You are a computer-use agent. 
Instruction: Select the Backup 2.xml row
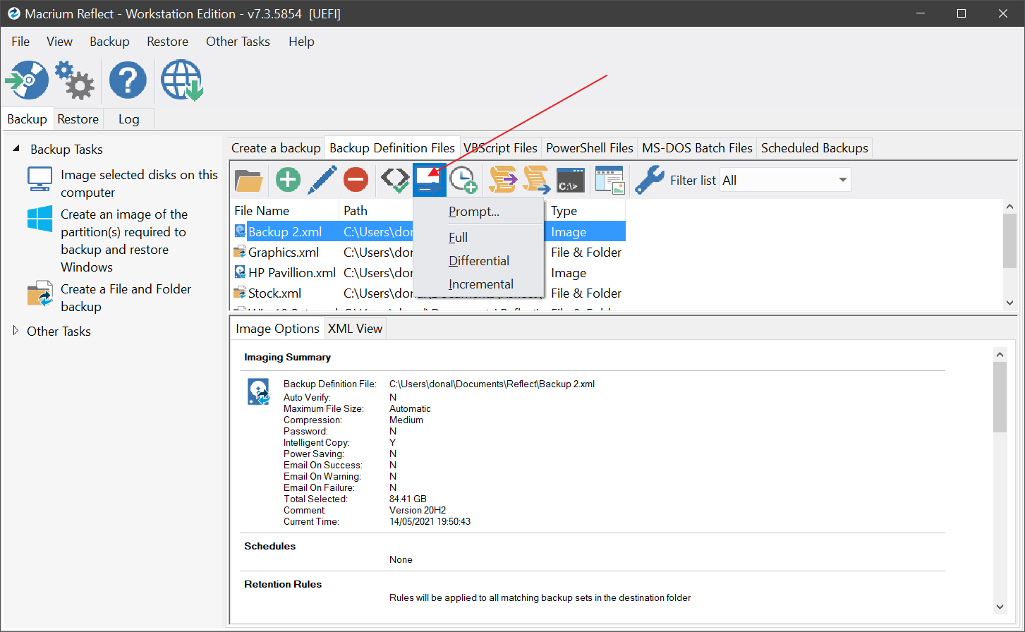pos(429,231)
